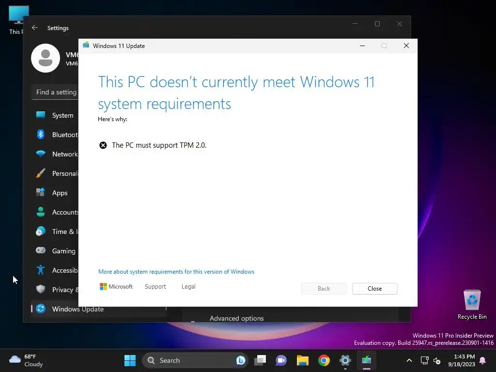Open System in the Settings sidebar
This screenshot has height=372, width=496.
tap(54, 115)
